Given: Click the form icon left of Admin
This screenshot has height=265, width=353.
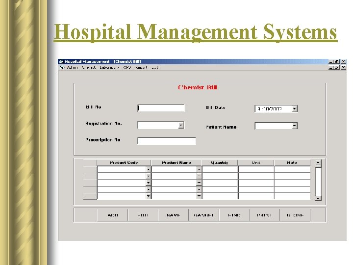Looking at the screenshot, I should pyautogui.click(x=62, y=67).
